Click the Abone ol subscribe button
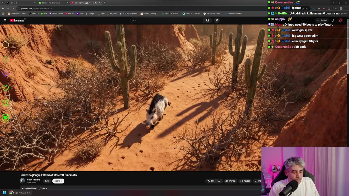This screenshot has width=349, height=196. (58, 181)
